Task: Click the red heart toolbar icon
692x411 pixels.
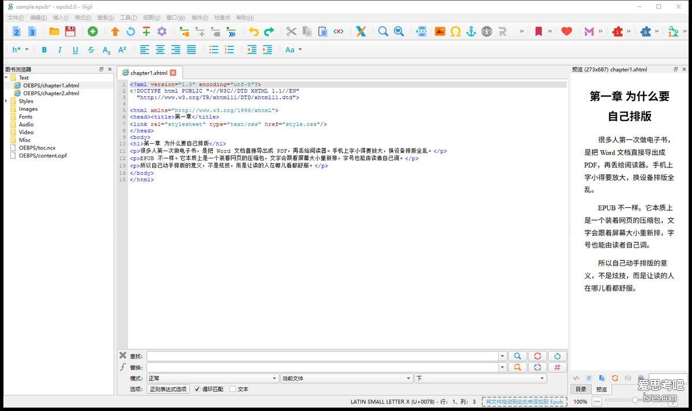Action: pos(567,32)
